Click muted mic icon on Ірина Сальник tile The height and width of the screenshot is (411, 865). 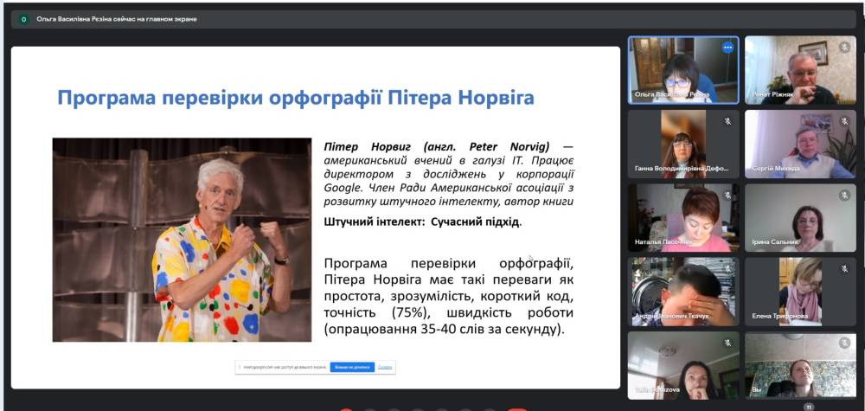[843, 196]
